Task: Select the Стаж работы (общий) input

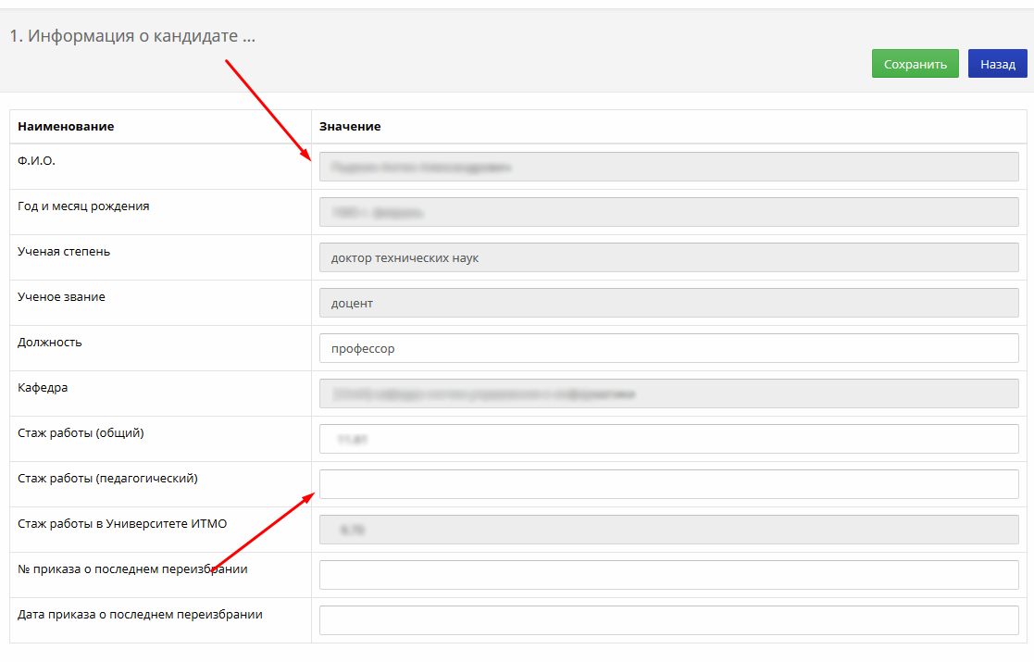Action: [x=668, y=439]
